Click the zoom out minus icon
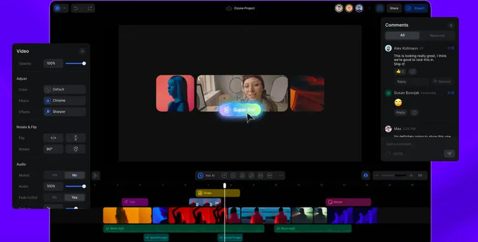Viewport: 478px width, 242px height. pos(377,176)
